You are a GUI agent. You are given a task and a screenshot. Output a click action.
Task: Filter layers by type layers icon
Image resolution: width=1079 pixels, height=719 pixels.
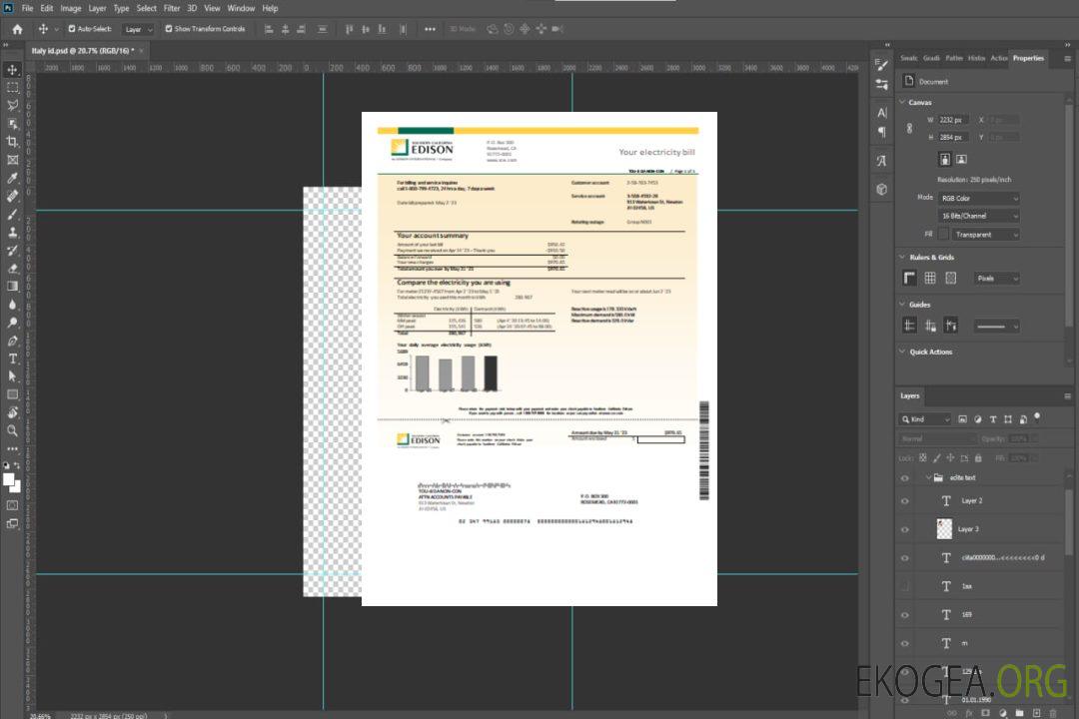993,419
